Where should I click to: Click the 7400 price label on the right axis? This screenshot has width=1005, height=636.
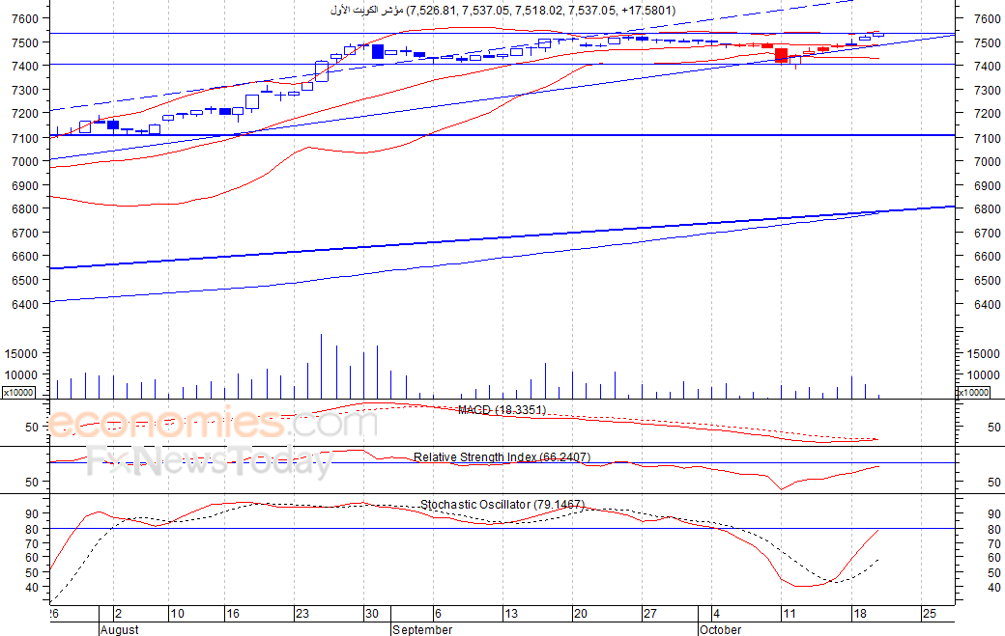coord(987,67)
